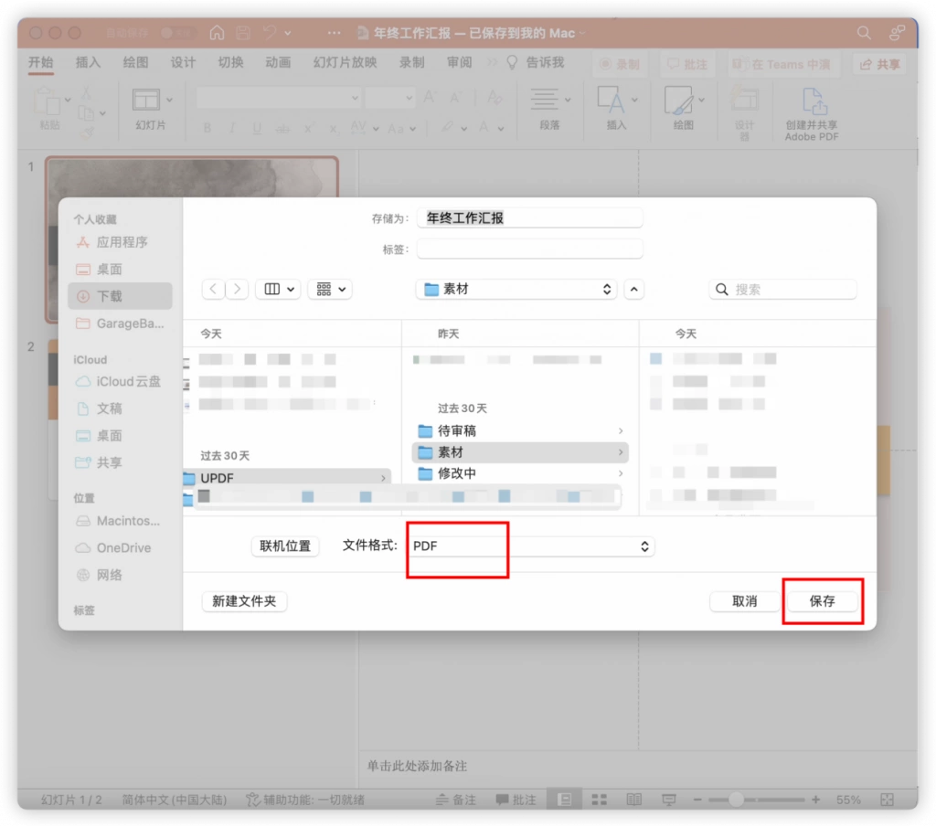Click the Tags (标签) input field
The image size is (936, 827).
click(530, 249)
